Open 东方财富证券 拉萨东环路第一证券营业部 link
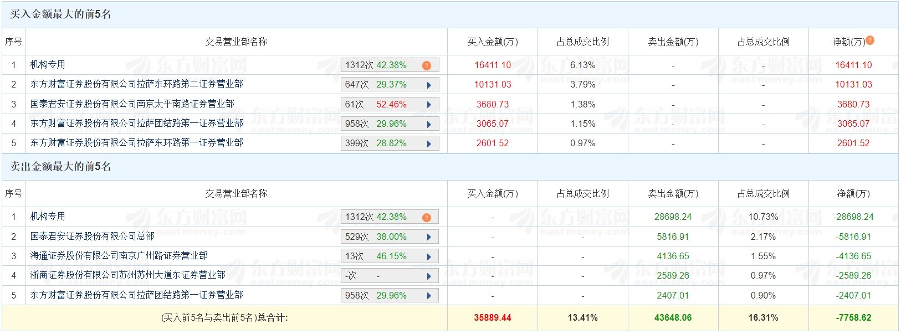 136,143
